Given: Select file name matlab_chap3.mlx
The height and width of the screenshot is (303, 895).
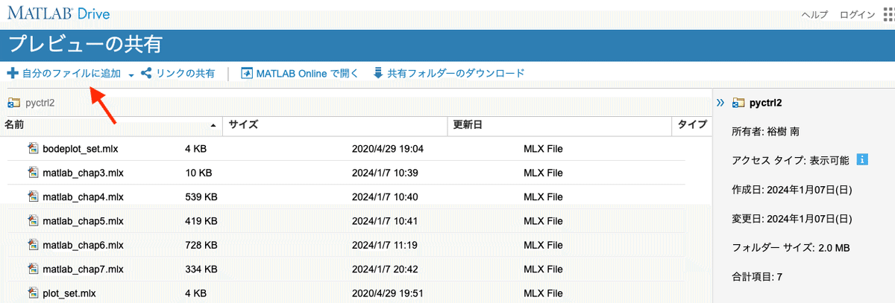Looking at the screenshot, I should coord(83,173).
